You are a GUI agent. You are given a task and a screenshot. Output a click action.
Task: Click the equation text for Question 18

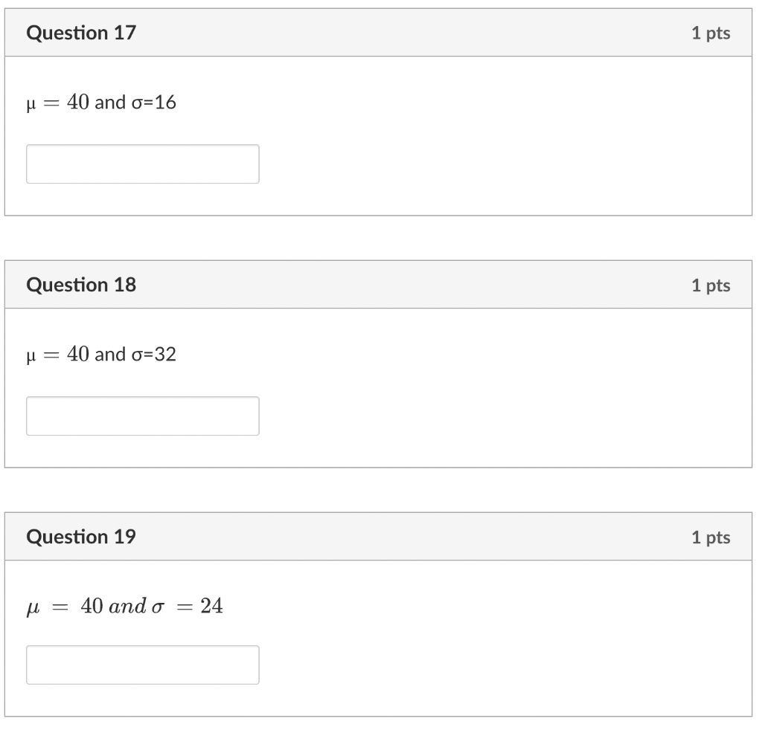pos(102,355)
